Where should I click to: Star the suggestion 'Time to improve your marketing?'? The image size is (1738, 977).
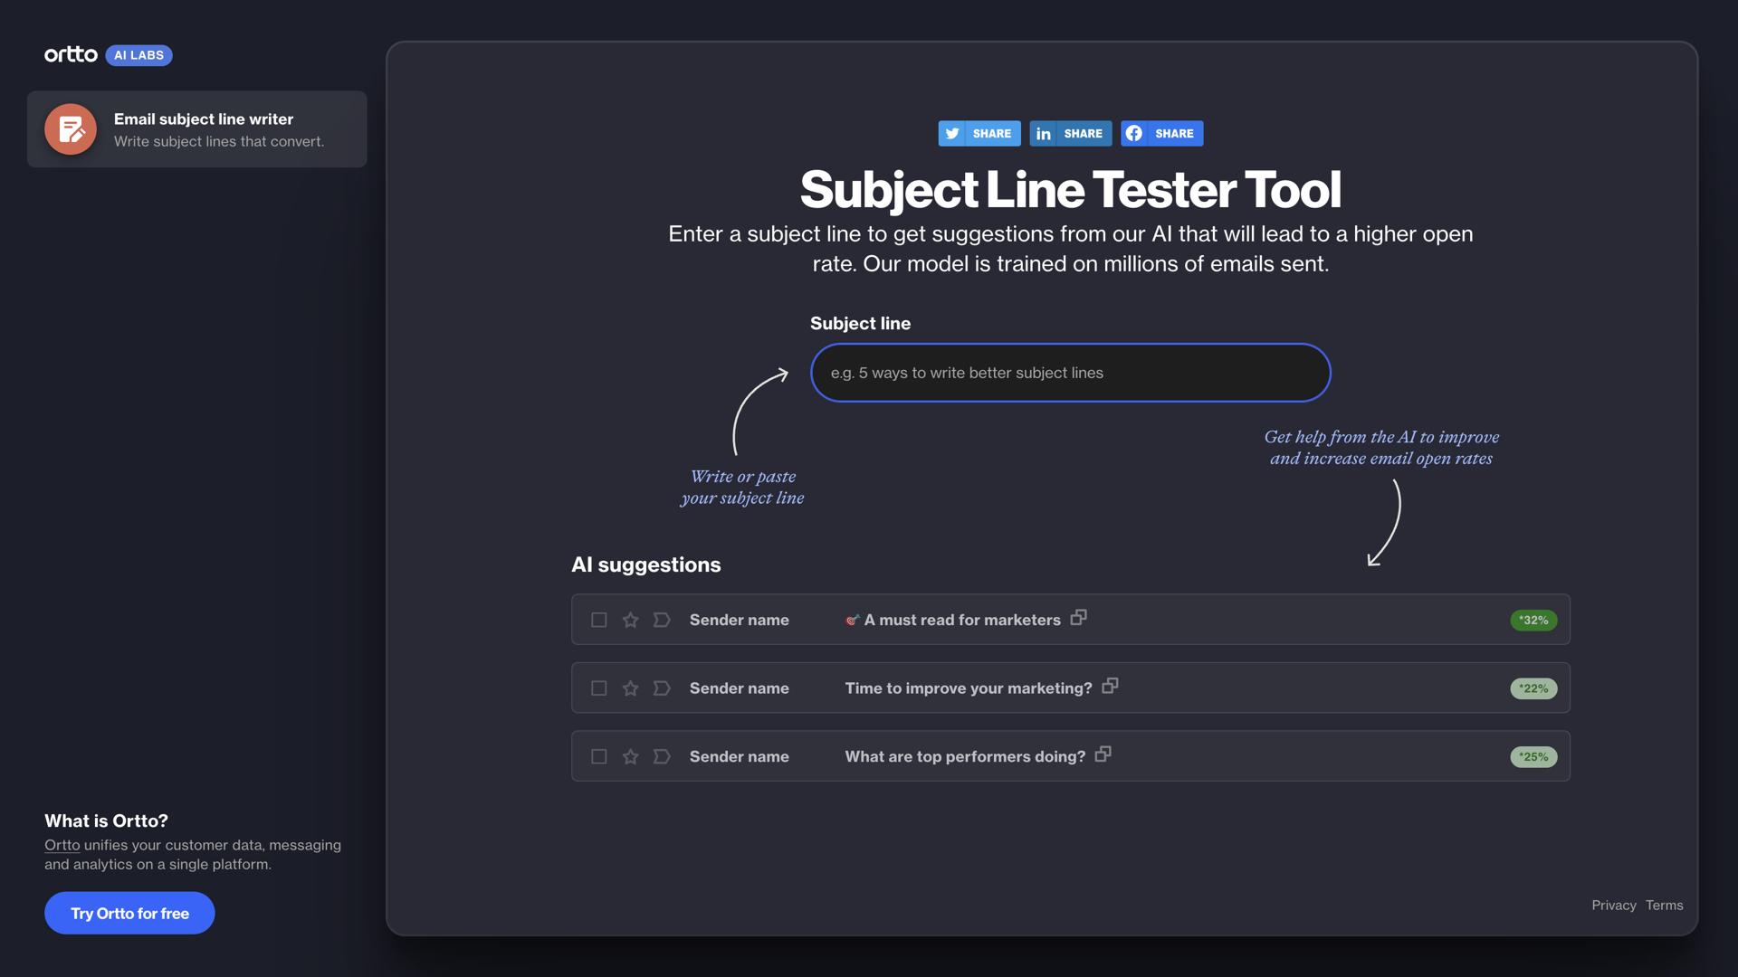(630, 688)
